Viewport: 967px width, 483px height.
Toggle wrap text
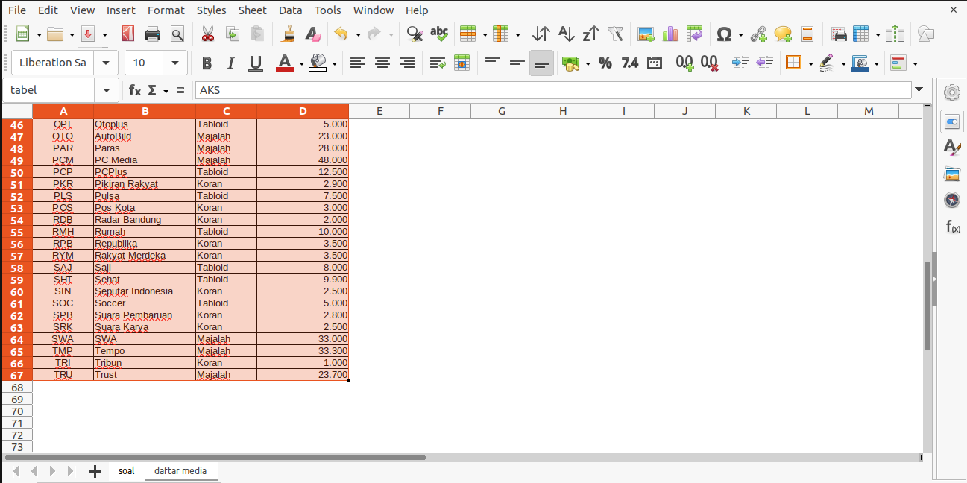438,63
